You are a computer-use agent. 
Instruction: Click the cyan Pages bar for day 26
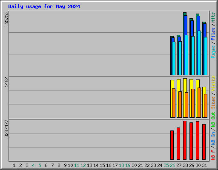click(174, 58)
